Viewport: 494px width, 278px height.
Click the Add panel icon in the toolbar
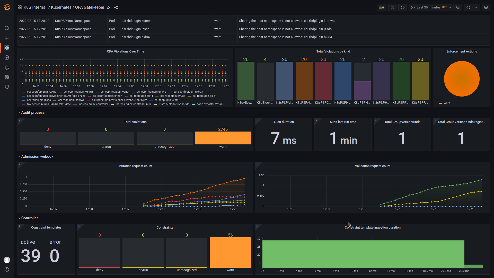click(381, 7)
